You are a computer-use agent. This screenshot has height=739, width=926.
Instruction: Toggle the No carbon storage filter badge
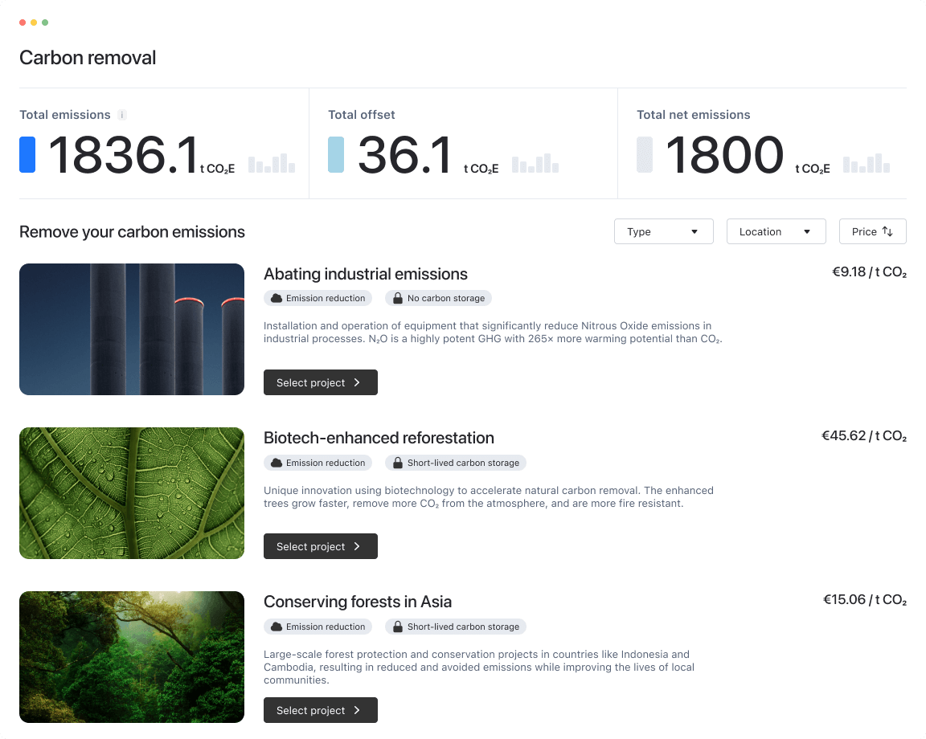(x=438, y=298)
